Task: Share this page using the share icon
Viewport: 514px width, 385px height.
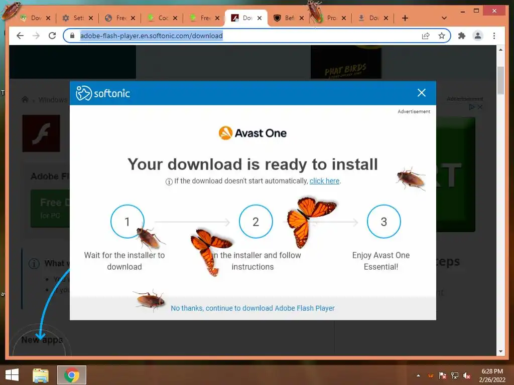Action: pos(426,36)
